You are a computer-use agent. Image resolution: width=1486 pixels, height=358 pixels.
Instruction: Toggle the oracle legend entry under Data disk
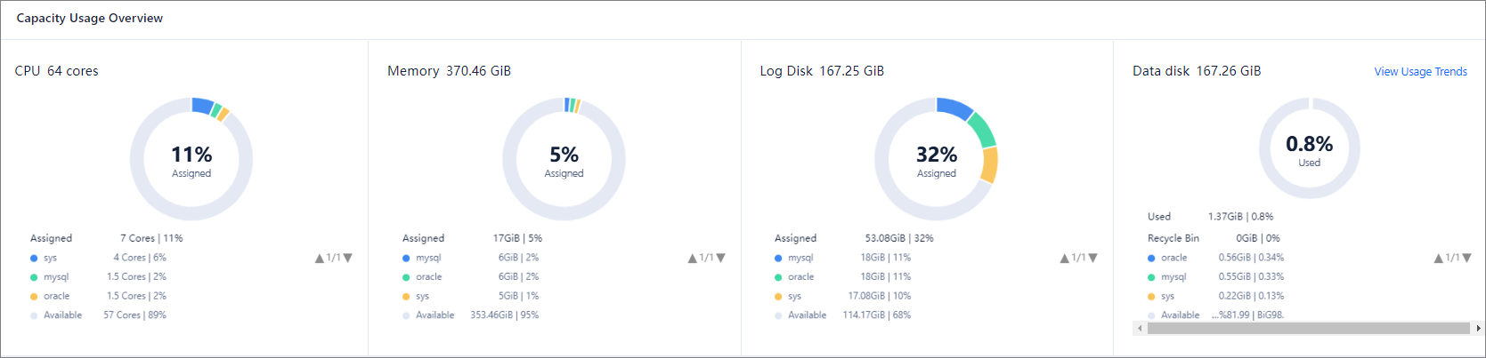point(1173,258)
